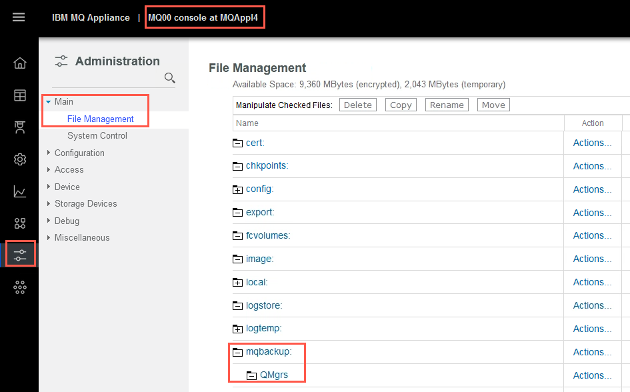
Task: Open the export: directory link
Action: [260, 213]
